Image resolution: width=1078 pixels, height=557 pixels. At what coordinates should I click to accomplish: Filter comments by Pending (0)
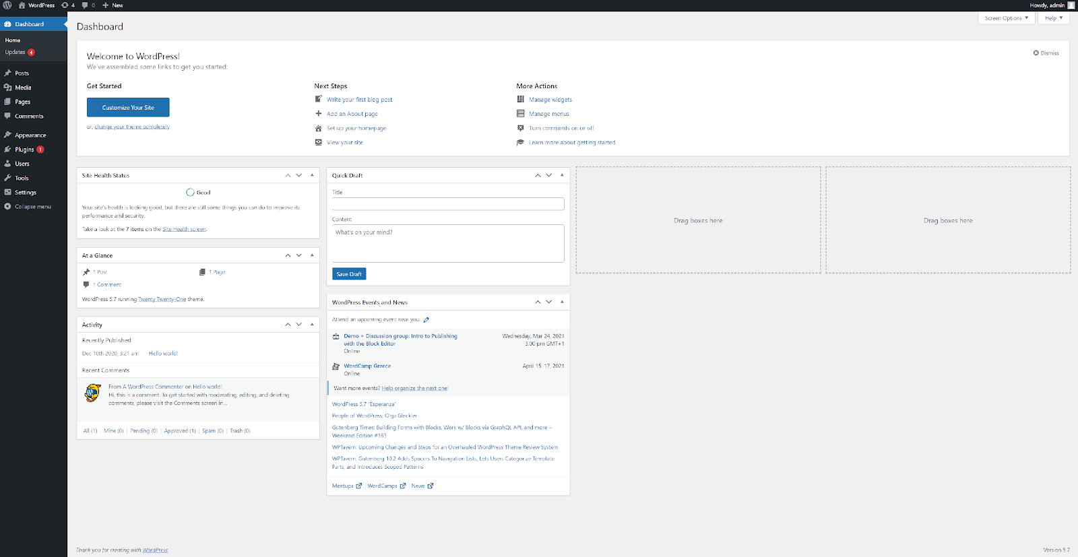pyautogui.click(x=144, y=430)
